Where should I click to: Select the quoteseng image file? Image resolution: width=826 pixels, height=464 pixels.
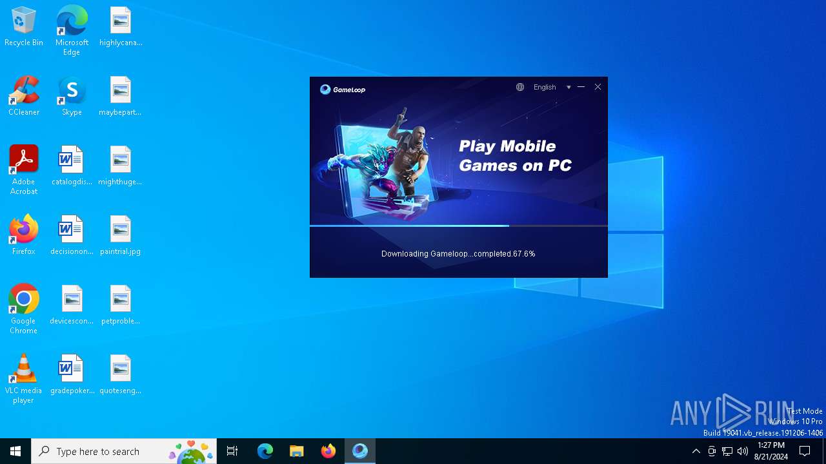point(121,375)
